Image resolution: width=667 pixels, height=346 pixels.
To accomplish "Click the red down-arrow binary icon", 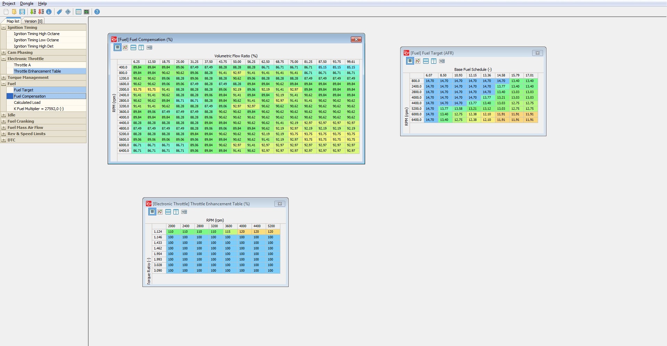I will [41, 12].
